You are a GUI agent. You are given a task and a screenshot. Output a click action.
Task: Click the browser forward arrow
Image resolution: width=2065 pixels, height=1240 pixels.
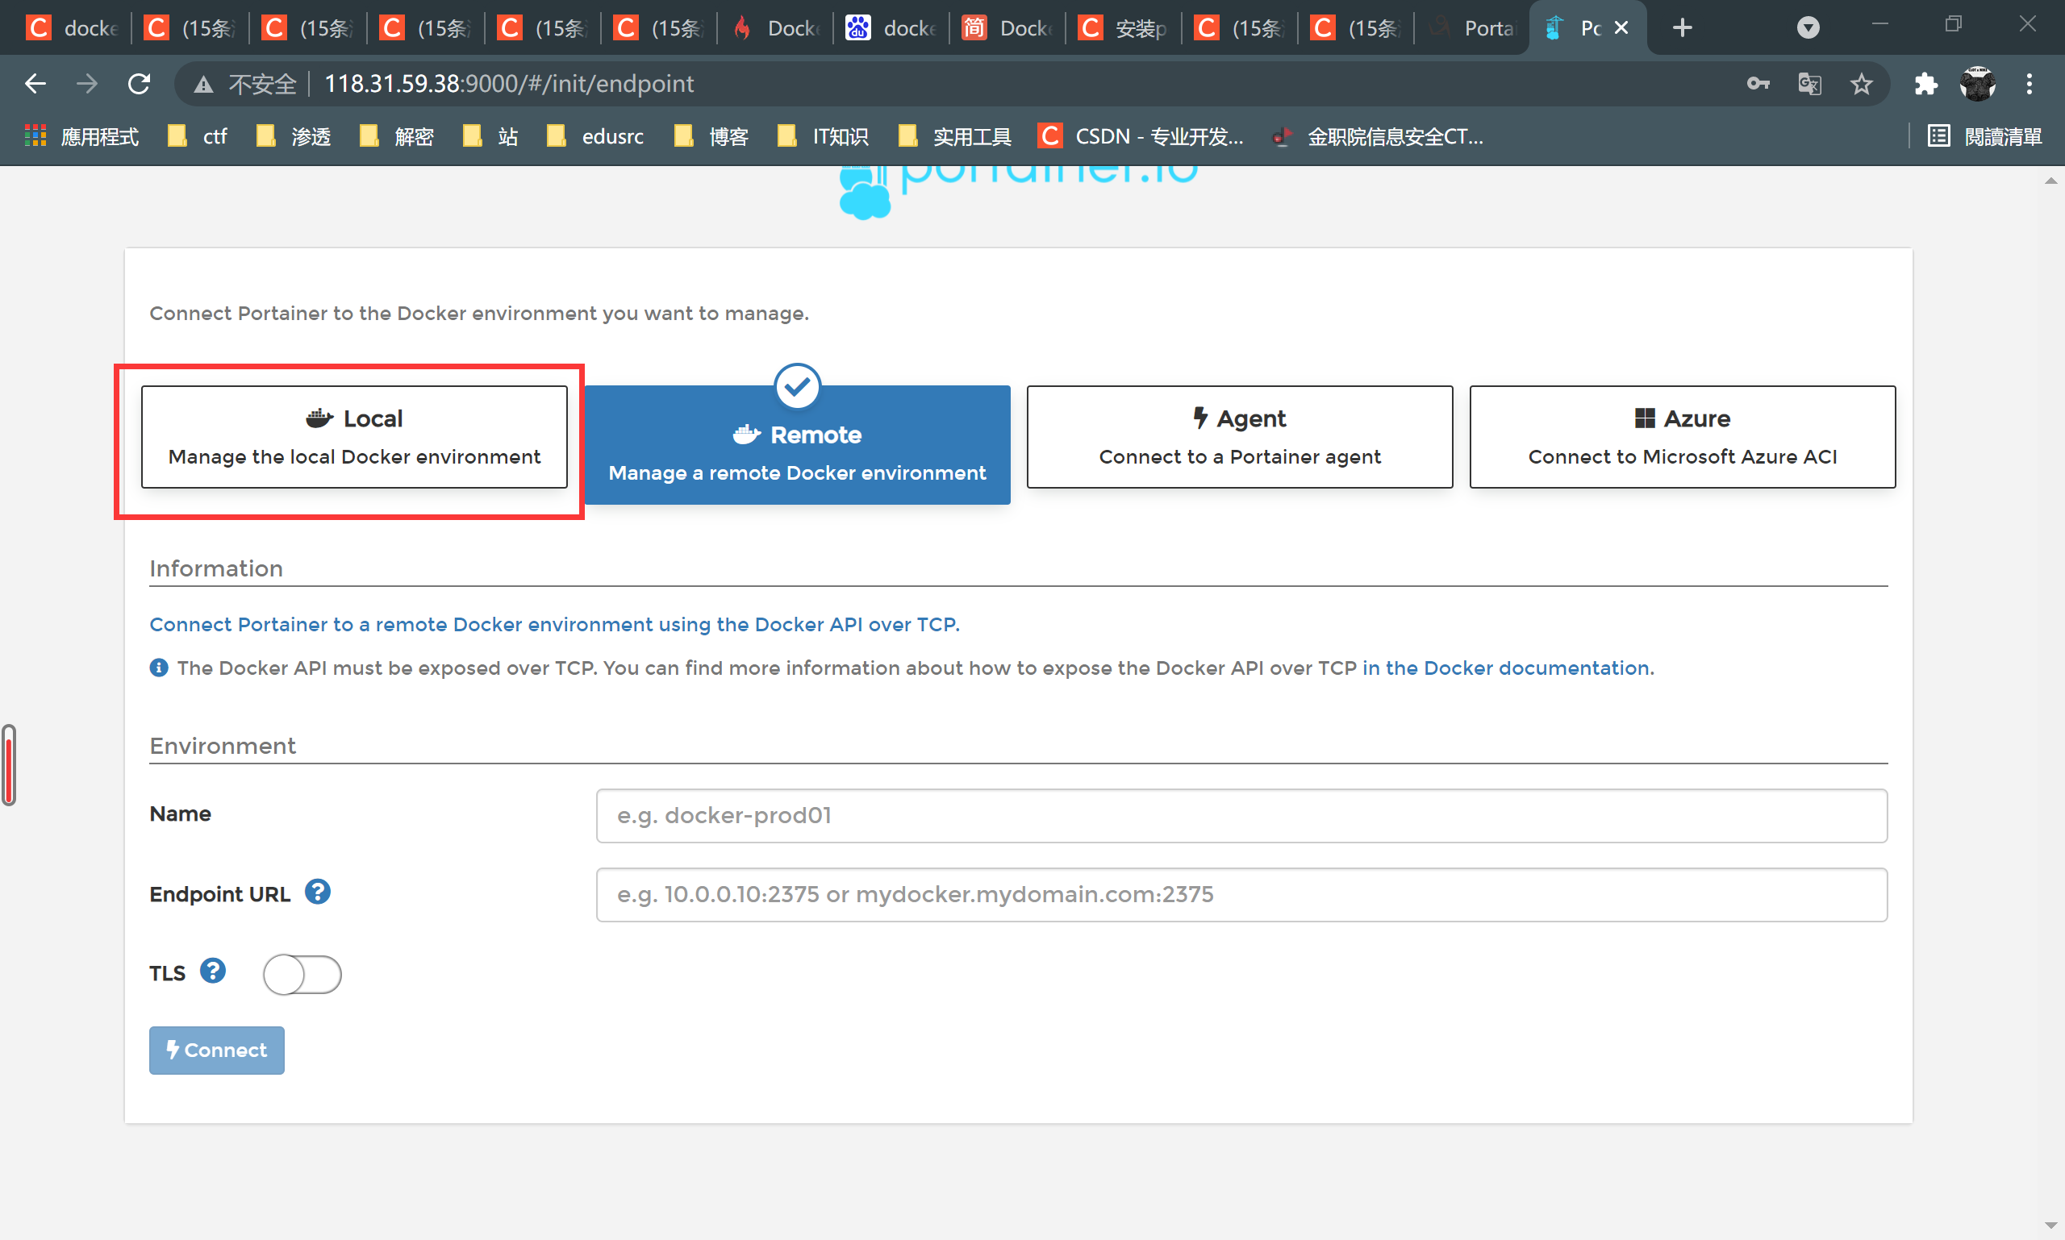87,84
